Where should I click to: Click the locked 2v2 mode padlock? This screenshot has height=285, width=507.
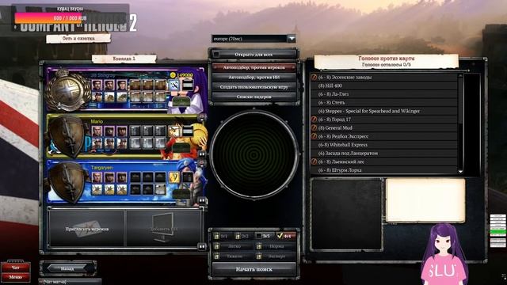pos(238,236)
